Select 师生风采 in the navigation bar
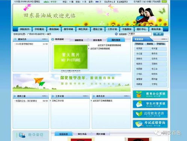Image resolution: width=187 pixels, height=141 pixels. tap(83, 29)
